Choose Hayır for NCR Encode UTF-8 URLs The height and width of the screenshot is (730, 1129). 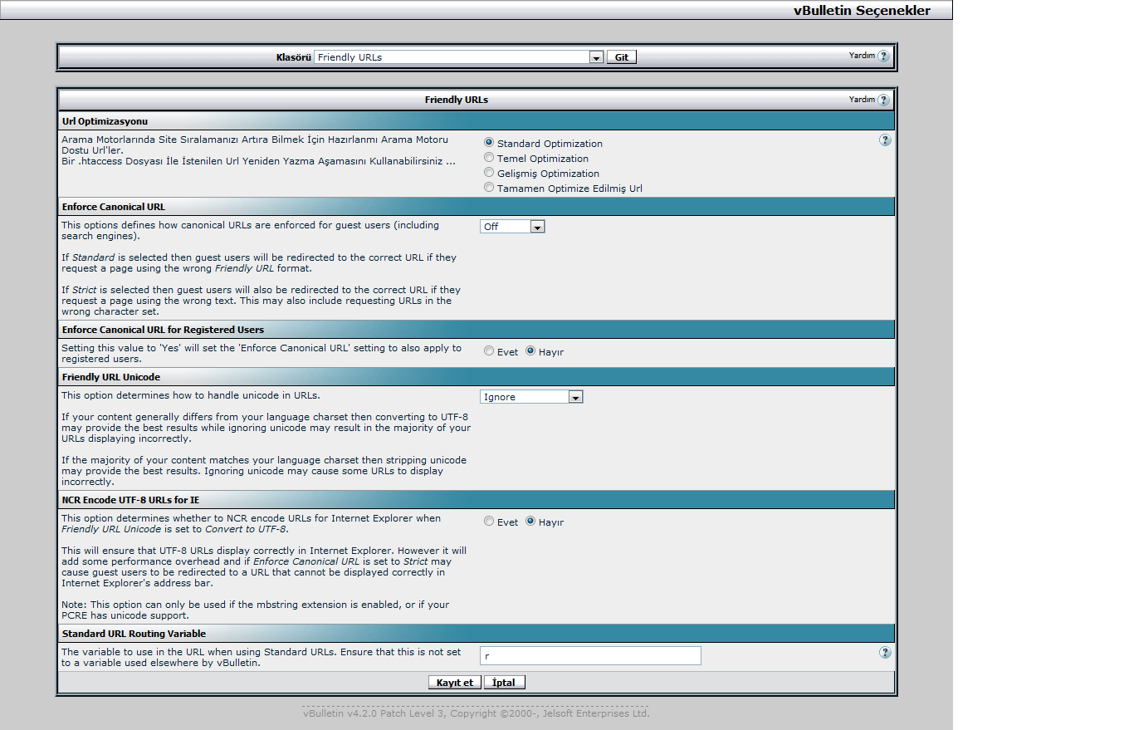pos(530,522)
